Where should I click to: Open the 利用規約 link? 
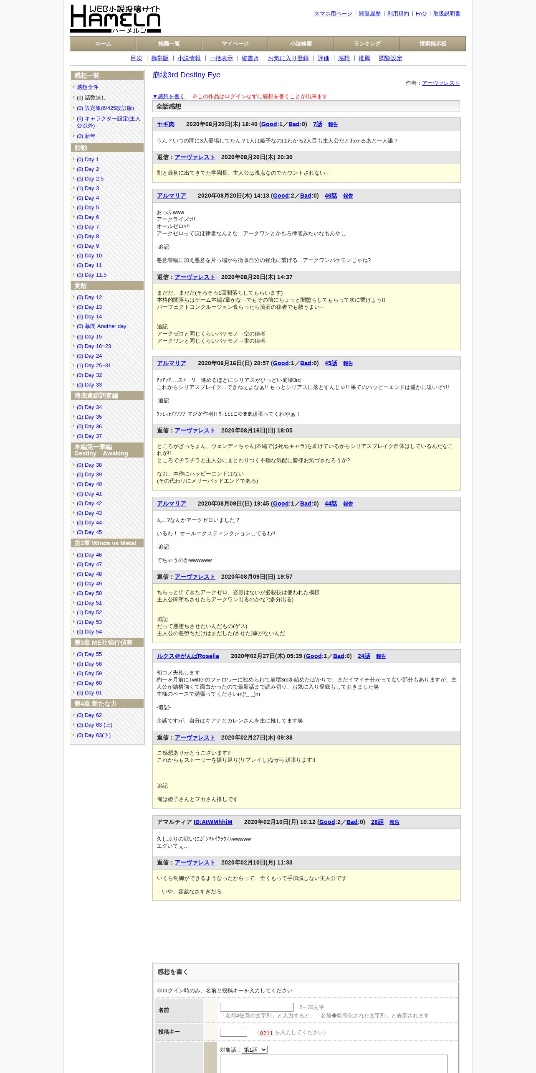pos(398,14)
